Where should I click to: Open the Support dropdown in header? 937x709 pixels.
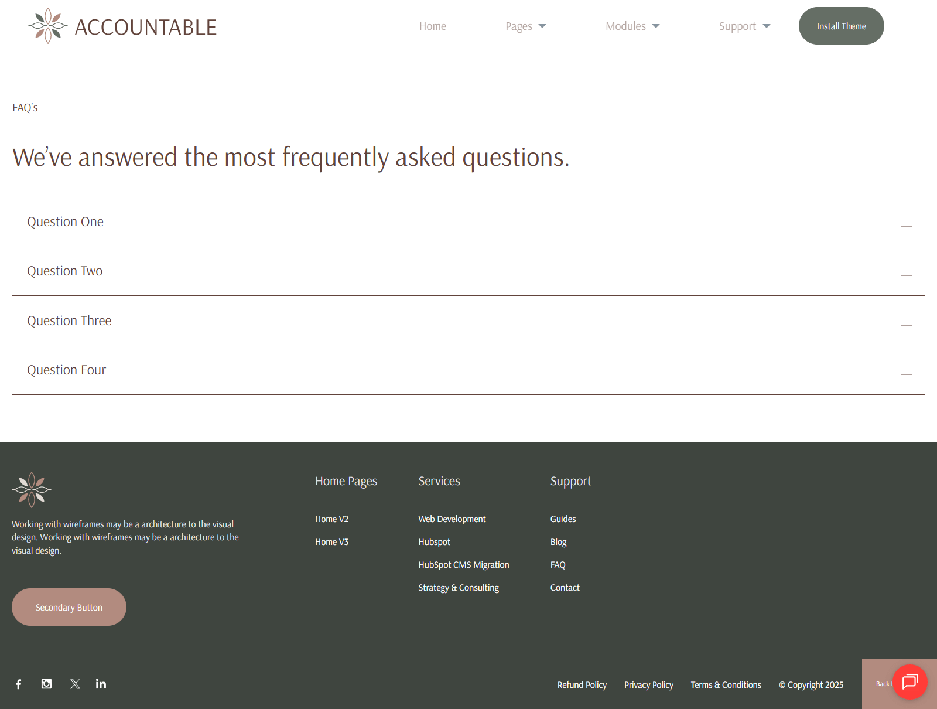coord(744,26)
